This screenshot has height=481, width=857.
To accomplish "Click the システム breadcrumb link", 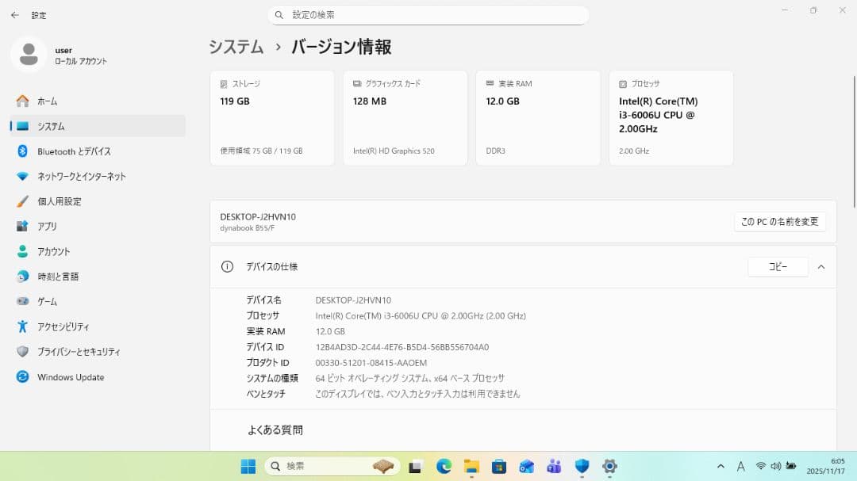I will pyautogui.click(x=236, y=47).
